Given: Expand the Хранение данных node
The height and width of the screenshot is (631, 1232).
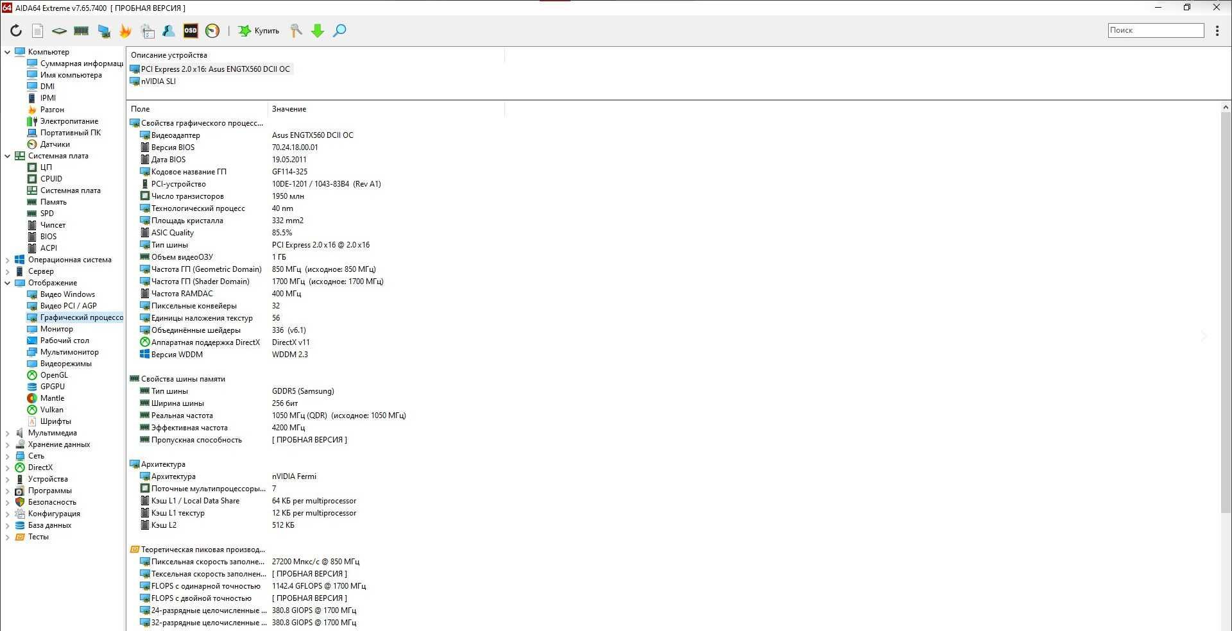Looking at the screenshot, I should pyautogui.click(x=7, y=444).
